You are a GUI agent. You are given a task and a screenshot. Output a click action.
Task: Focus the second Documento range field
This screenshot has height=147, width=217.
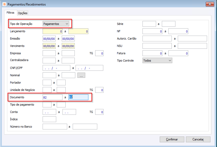(x=78, y=97)
